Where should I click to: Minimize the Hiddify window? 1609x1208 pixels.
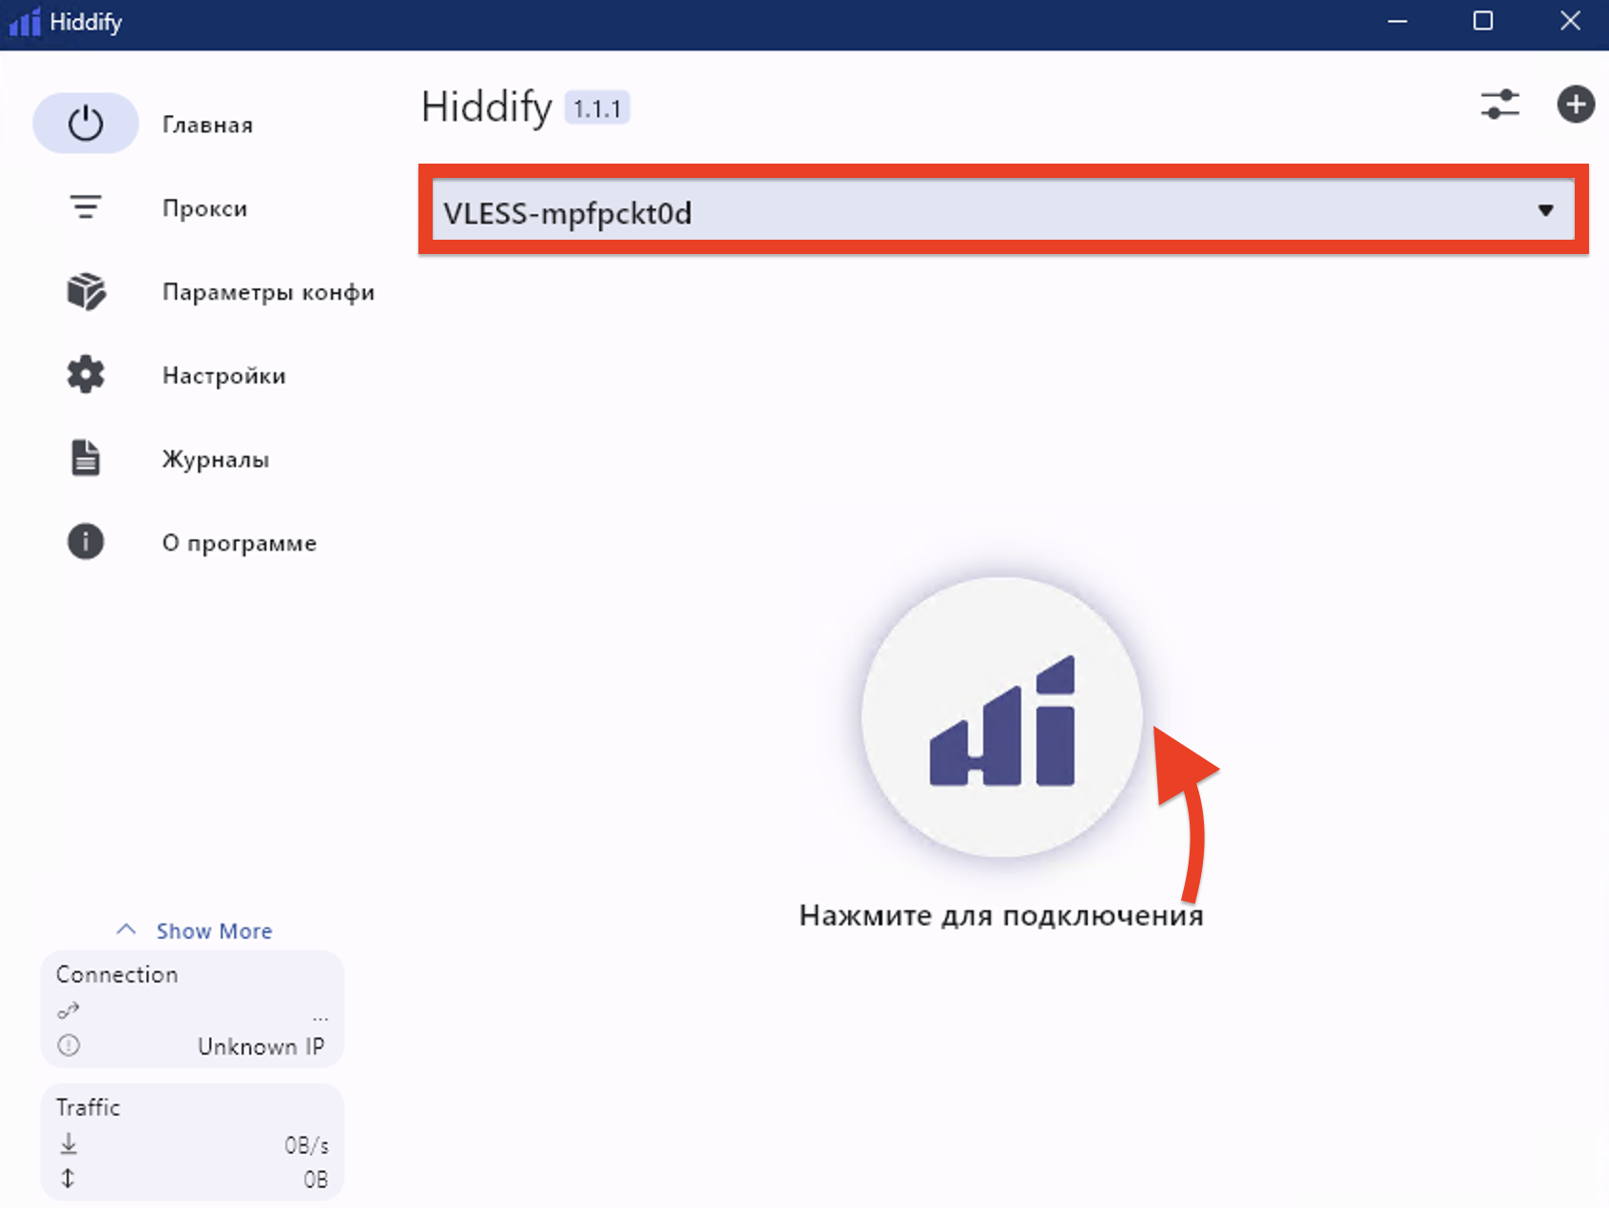[1397, 21]
